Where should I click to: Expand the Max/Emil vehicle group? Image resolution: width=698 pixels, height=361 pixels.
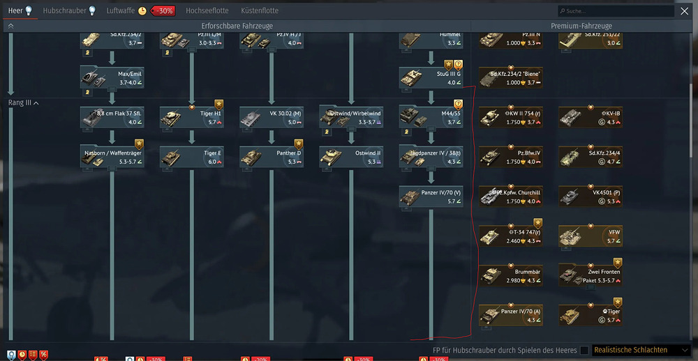112,90
